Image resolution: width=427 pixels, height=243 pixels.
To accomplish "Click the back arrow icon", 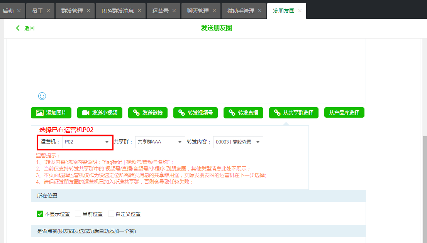I will (x=17, y=28).
